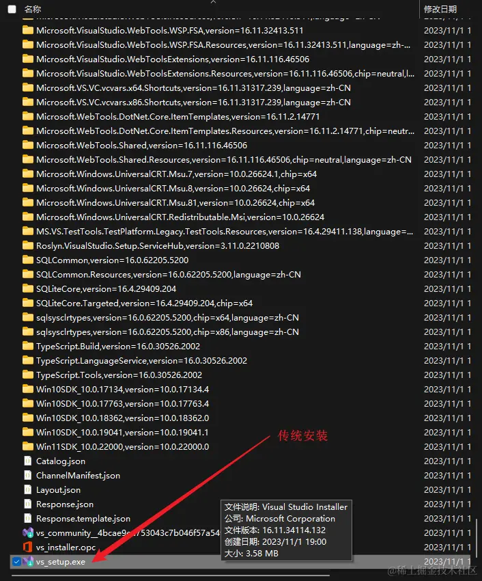The image size is (482, 581).
Task: Select SQLCommon,version=16.0.62205.5200 folder name
Action: [x=112, y=260]
